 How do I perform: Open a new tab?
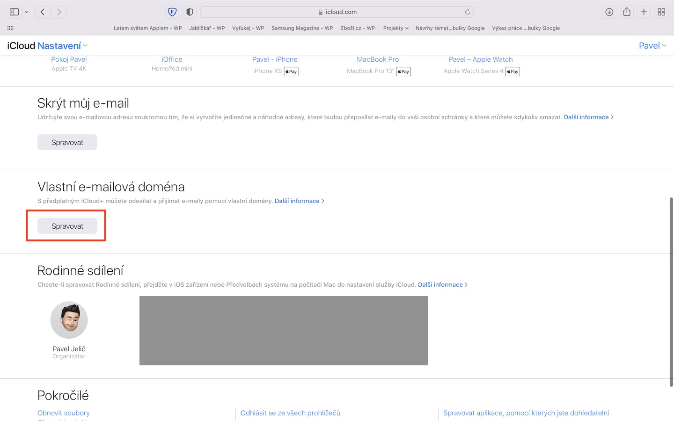(644, 12)
